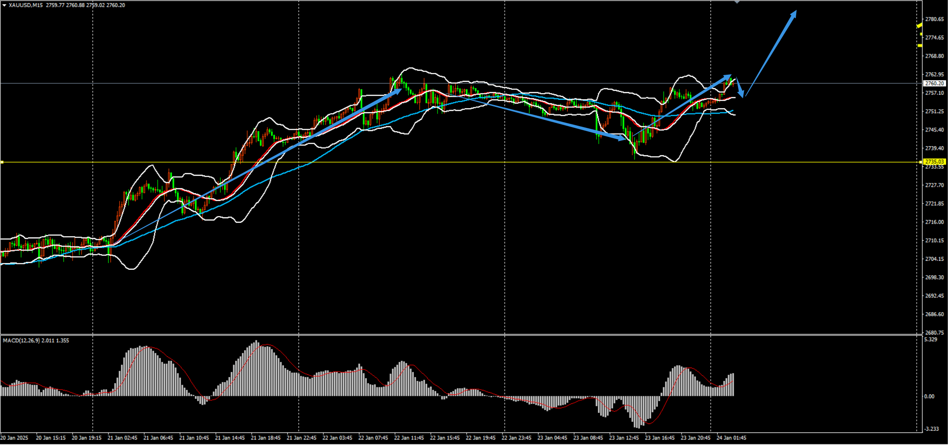
Task: Click time axis label 22 Jan 11:45
Action: (x=409, y=438)
